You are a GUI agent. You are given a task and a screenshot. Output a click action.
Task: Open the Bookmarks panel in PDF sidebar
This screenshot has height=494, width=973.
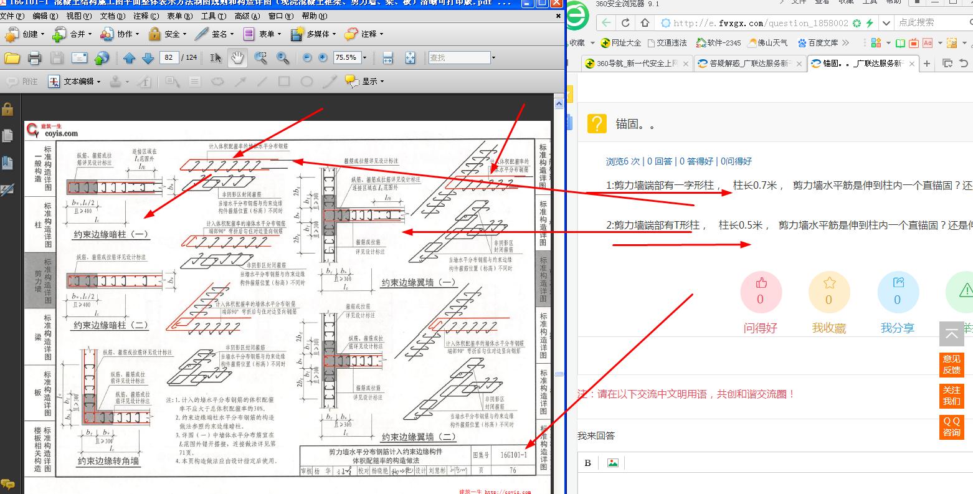pyautogui.click(x=7, y=163)
